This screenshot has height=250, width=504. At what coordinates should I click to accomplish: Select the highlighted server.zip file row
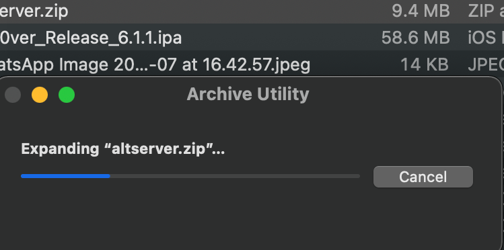pos(252,11)
